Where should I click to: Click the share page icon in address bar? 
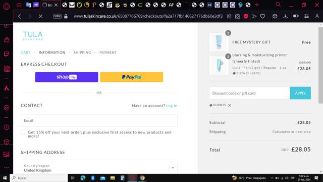[x=229, y=16]
